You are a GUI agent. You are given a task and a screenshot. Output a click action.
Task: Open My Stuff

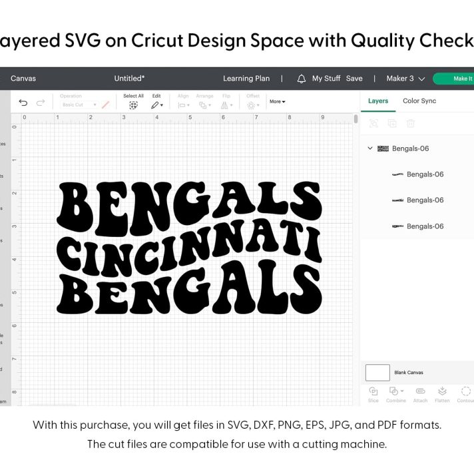click(326, 79)
